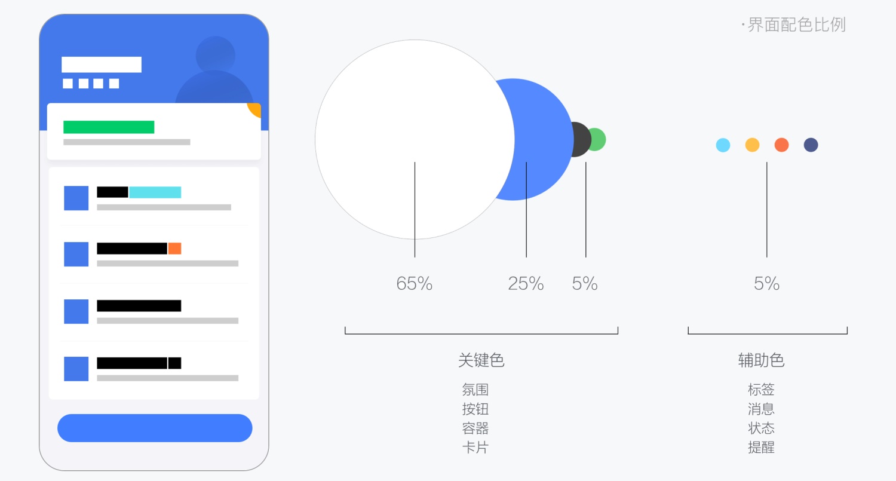
Task: Select the light cyan auxiliary color dot
Action: point(723,145)
